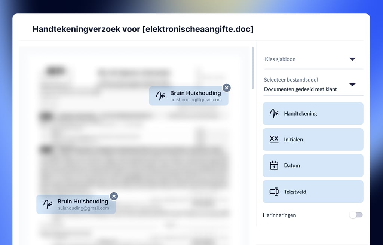Expand the Kies sjabloon dropdown arrow
Viewport: 383px width, 245px height.
click(x=352, y=59)
